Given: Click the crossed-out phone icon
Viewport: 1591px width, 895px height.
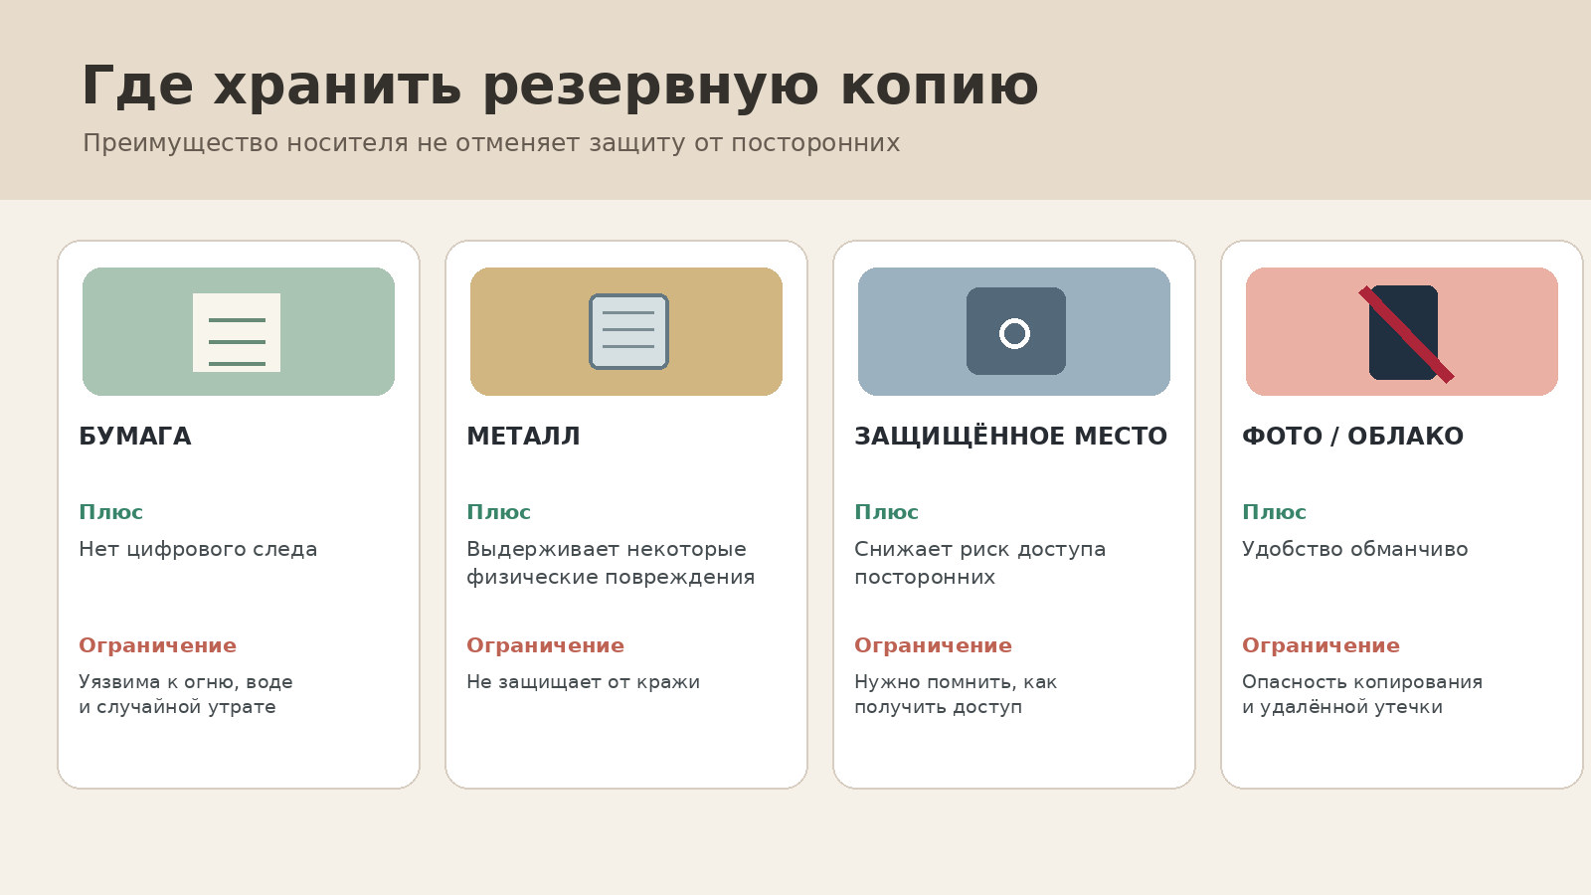Looking at the screenshot, I should point(1406,333).
